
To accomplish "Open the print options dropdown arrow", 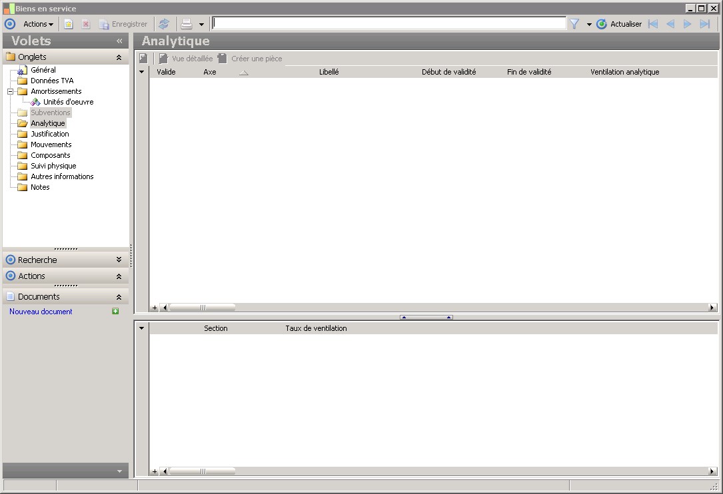I will (x=201, y=25).
